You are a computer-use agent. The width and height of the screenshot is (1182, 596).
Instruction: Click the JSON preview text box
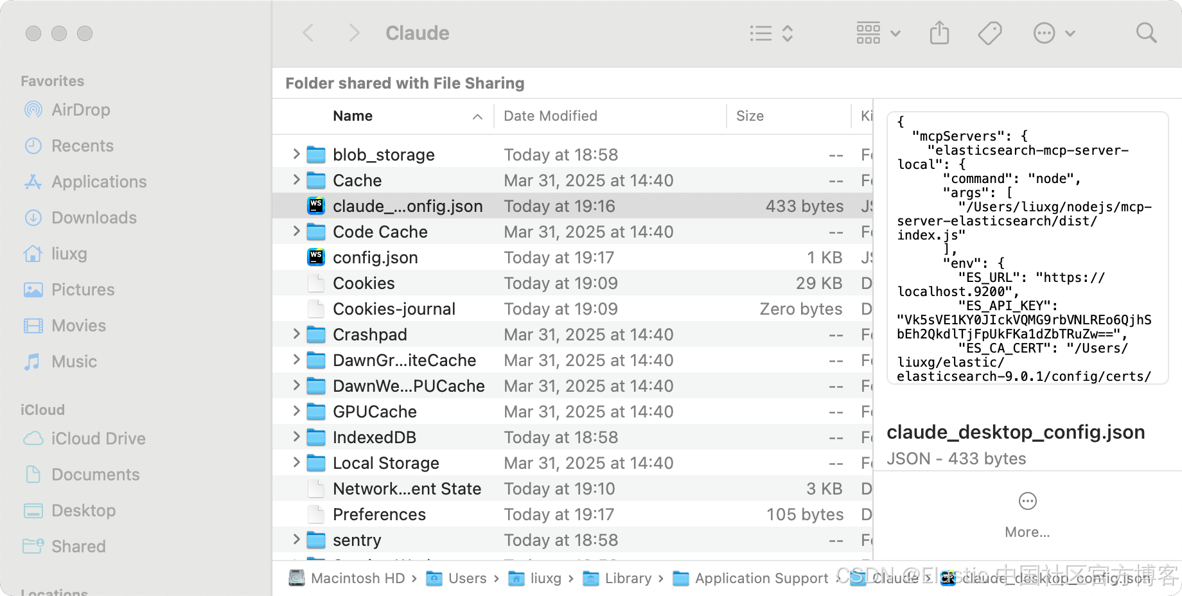[x=1027, y=248]
